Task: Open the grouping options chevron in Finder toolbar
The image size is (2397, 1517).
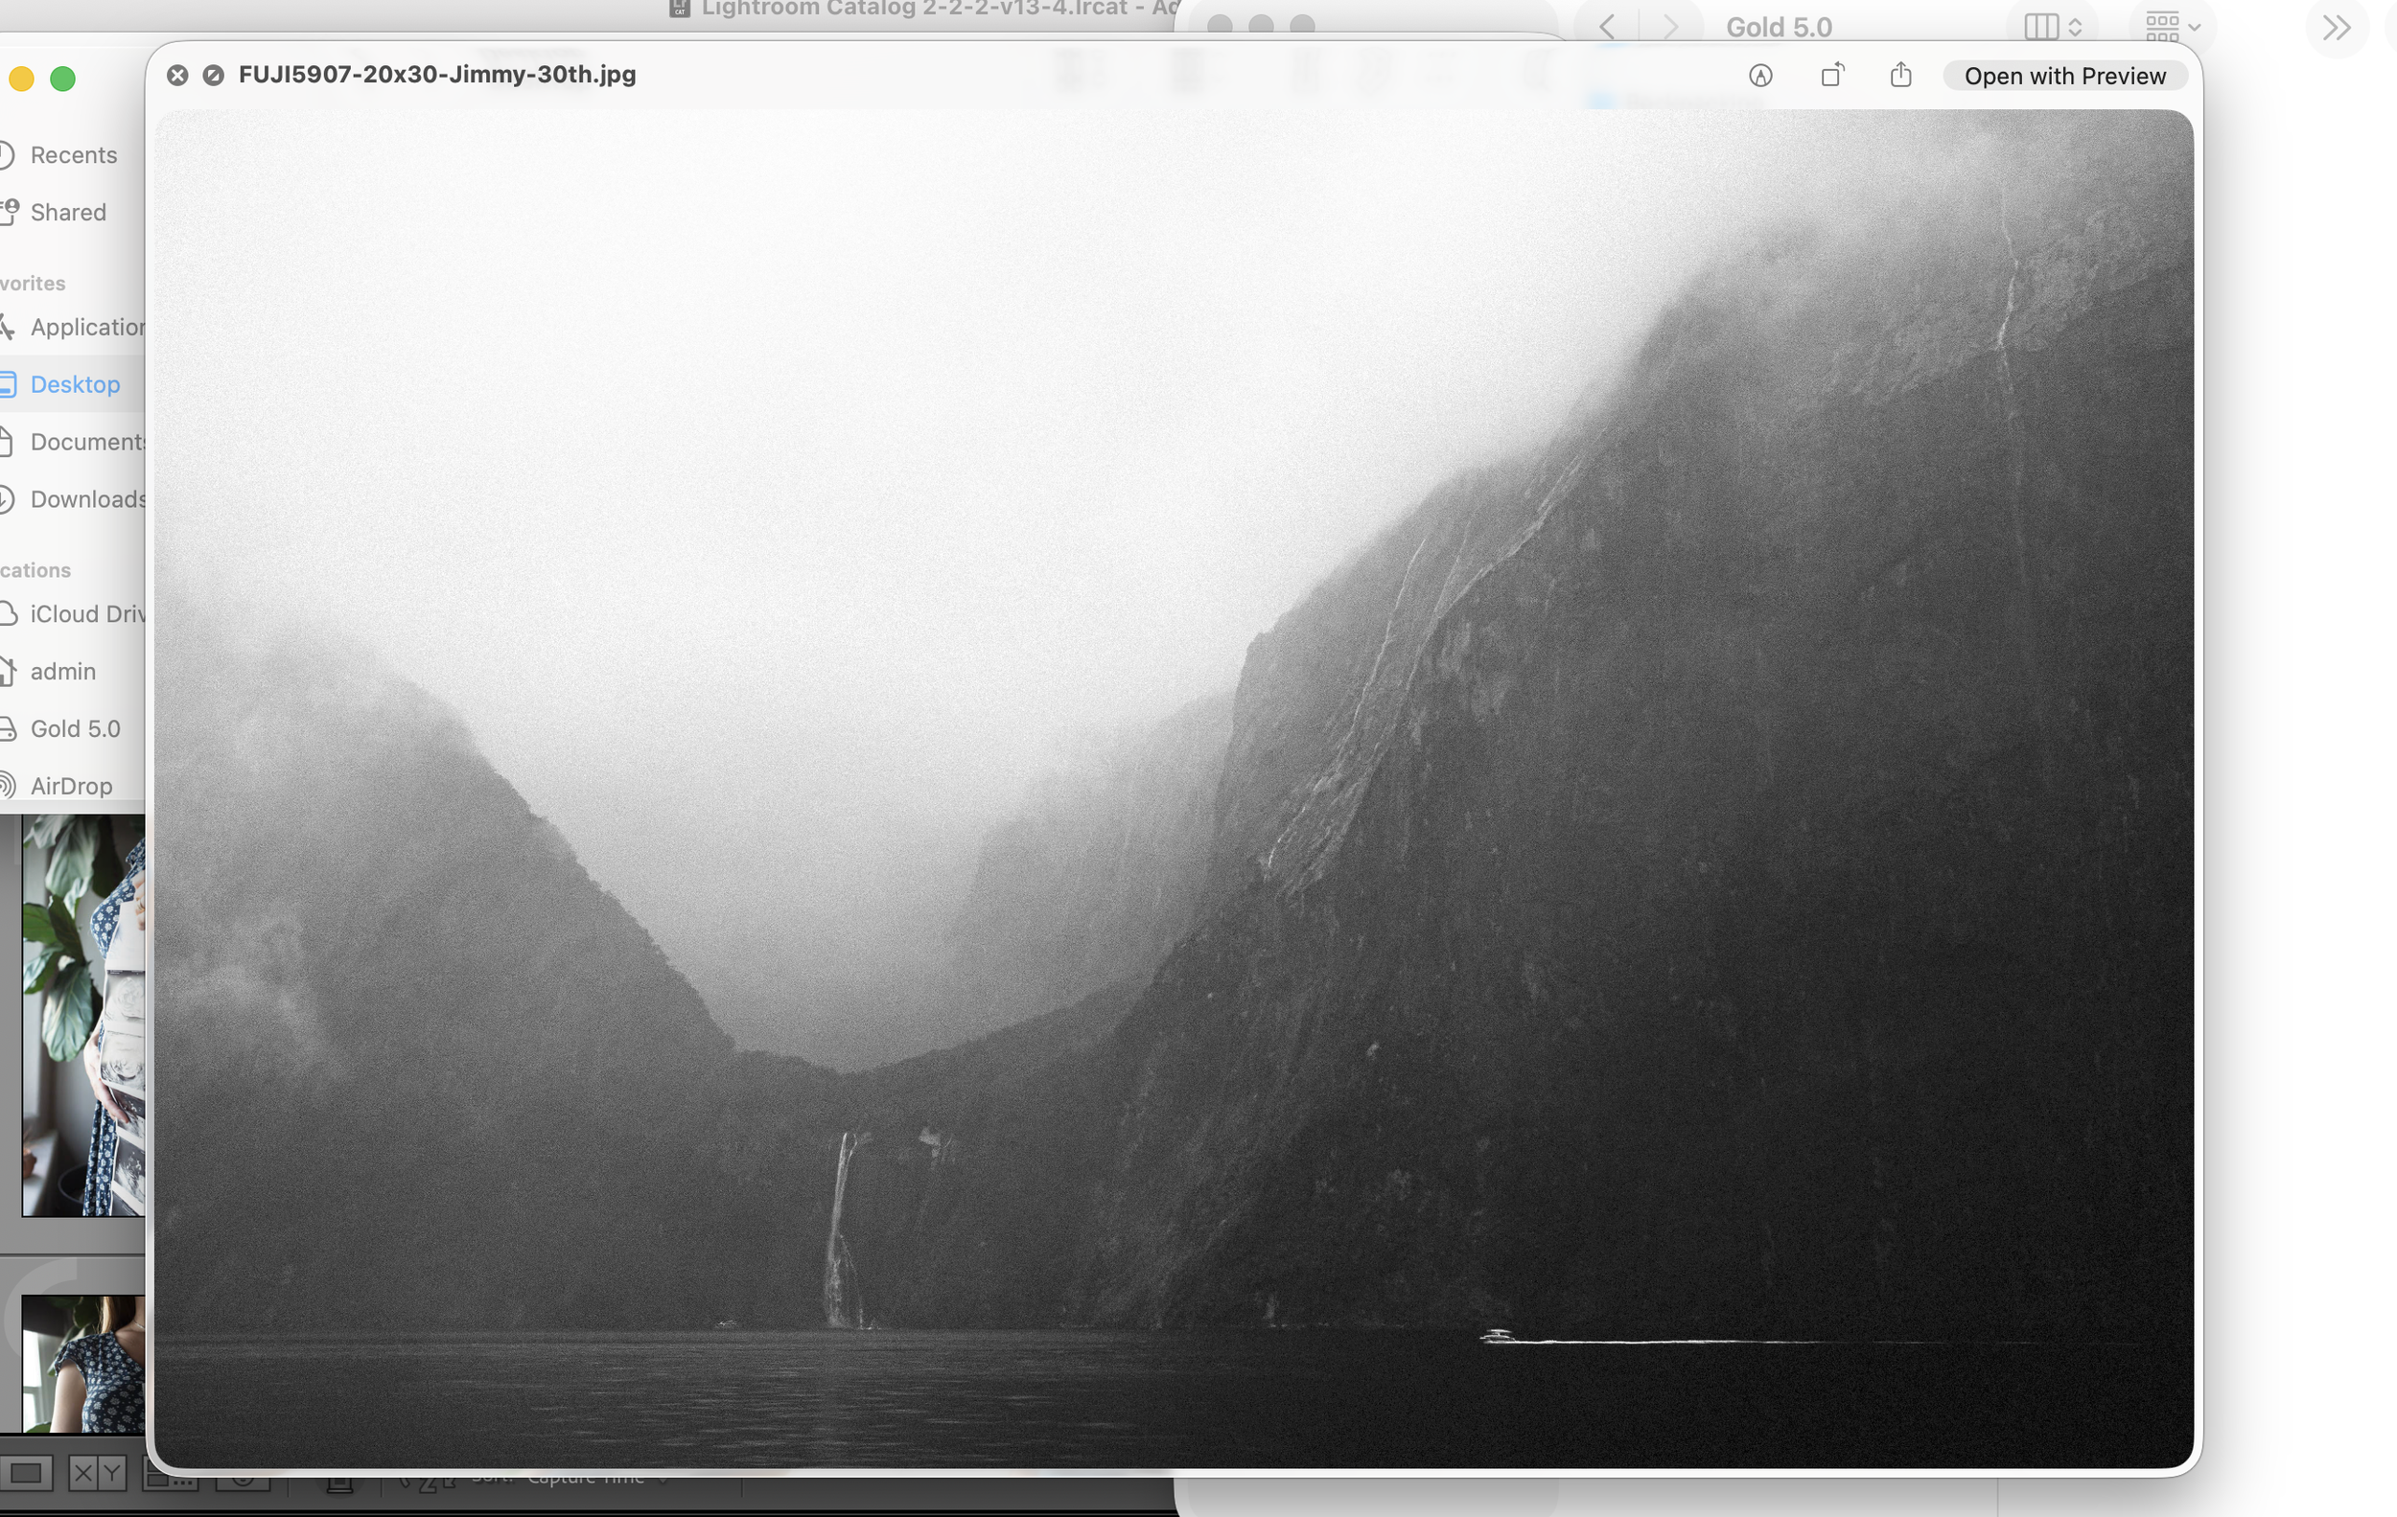Action: click(2194, 27)
